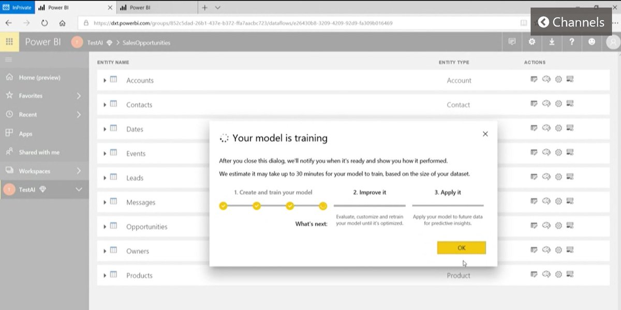
Task: Open the browser tab list dropdown arrow
Action: (218, 8)
